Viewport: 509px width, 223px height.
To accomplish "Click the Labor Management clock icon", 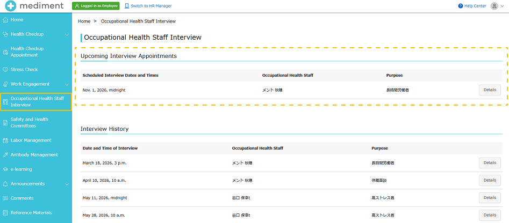I will pos(5,140).
